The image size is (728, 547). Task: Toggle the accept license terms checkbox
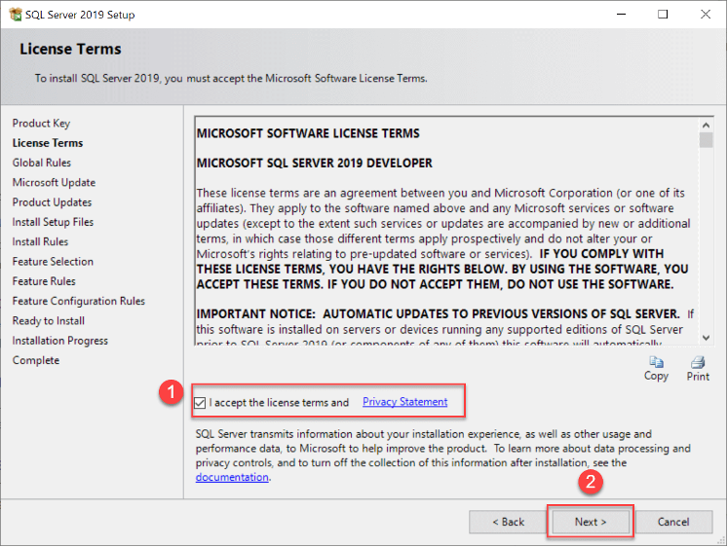point(200,403)
